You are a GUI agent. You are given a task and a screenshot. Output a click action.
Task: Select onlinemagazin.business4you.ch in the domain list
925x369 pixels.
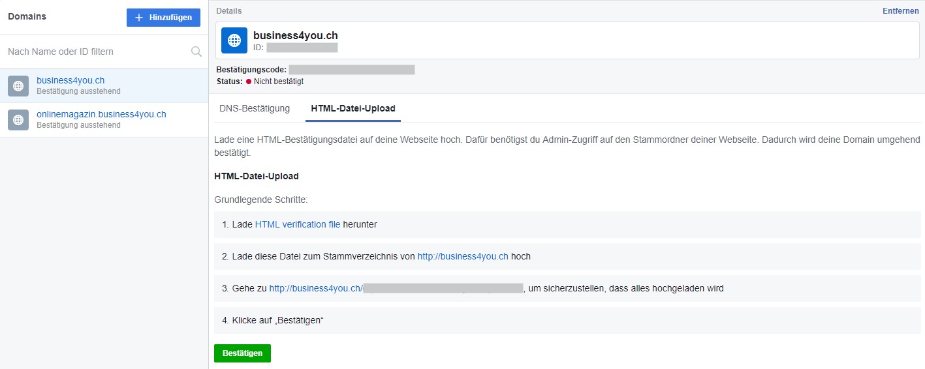tap(104, 120)
